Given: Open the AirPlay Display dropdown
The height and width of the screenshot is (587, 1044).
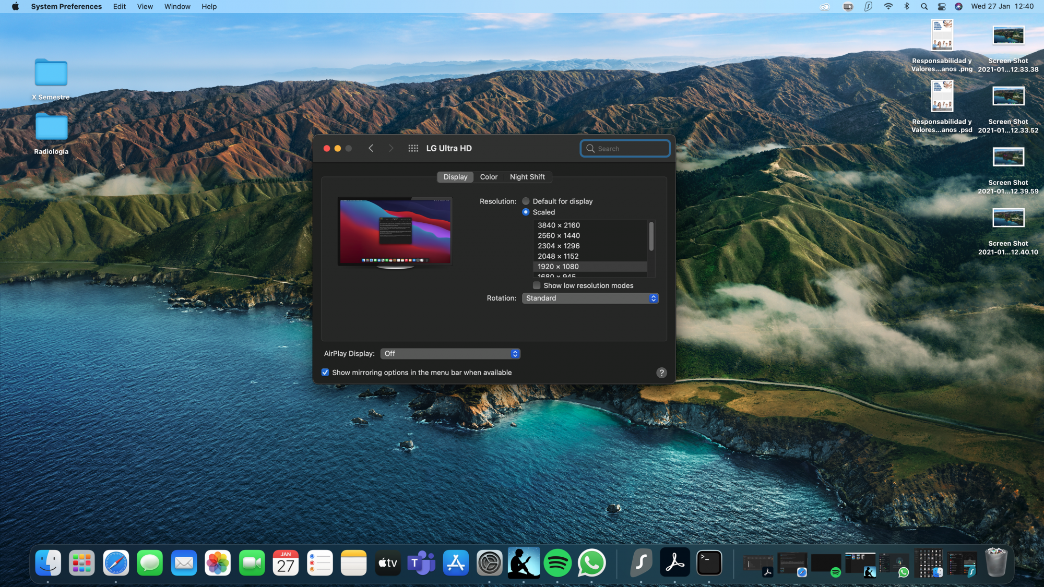Looking at the screenshot, I should [x=450, y=354].
